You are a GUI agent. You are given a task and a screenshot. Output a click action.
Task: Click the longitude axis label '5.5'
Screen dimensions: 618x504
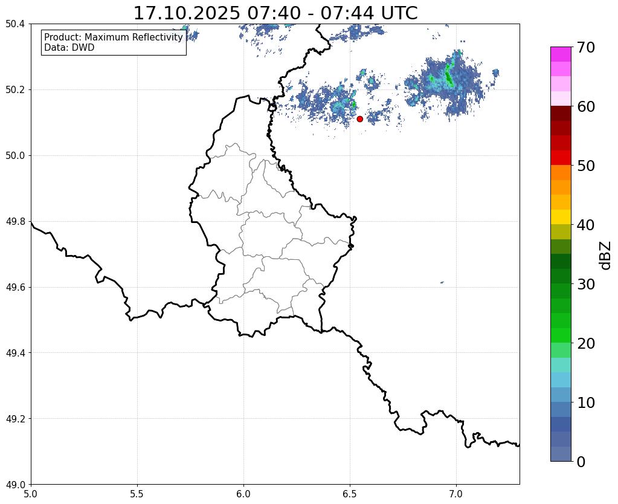[x=137, y=494]
